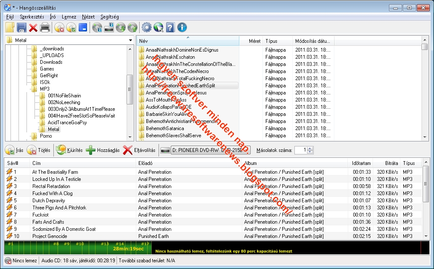Select the _UPLOADS folder in the tree

pos(52,55)
